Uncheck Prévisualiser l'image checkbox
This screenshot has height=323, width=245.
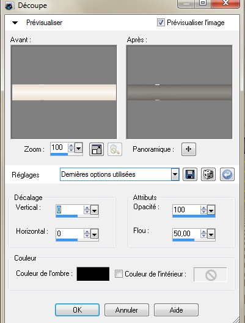161,22
